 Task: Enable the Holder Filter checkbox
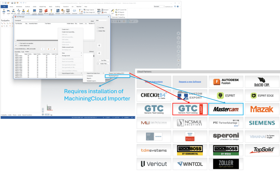pyautogui.click(x=98, y=31)
